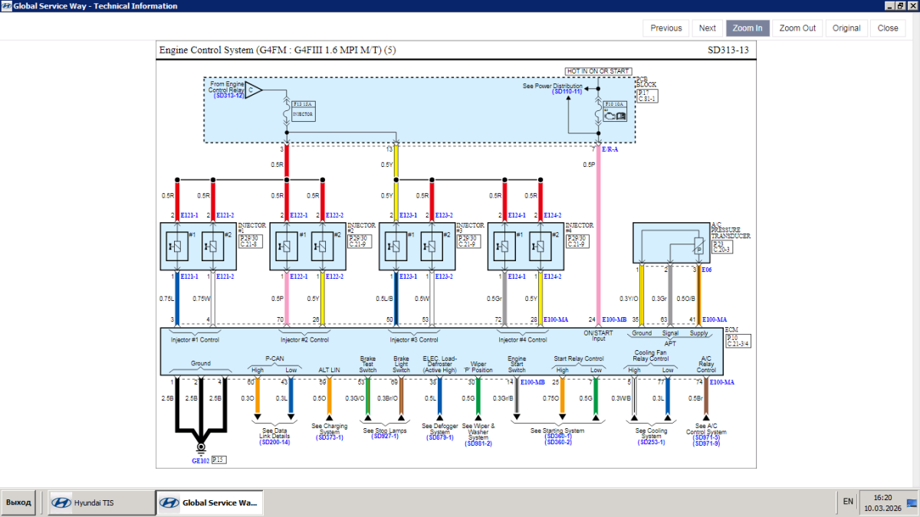Open the SD373-1 charging system link
920x517 pixels.
(329, 437)
